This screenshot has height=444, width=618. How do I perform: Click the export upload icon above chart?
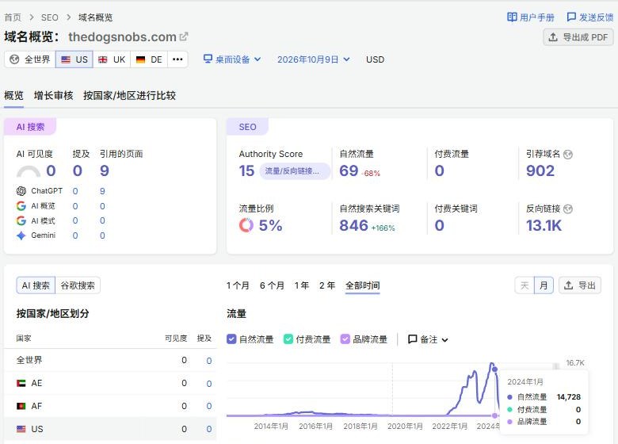click(568, 285)
